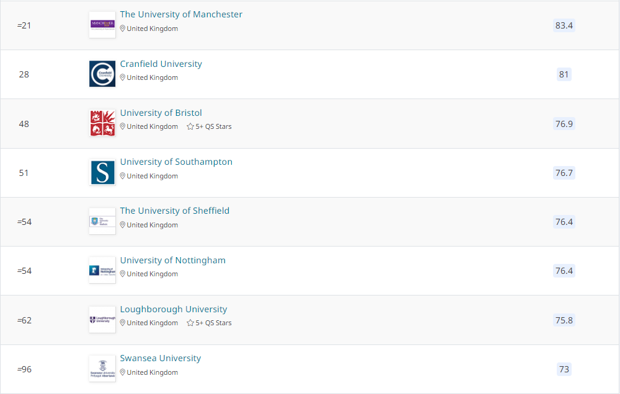Click the University of Sheffield logo
This screenshot has width=620, height=394.
(x=102, y=221)
